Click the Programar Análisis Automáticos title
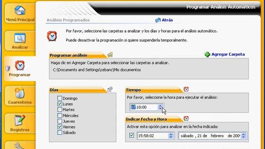Viewport: 265px width, 149px height. point(221,7)
